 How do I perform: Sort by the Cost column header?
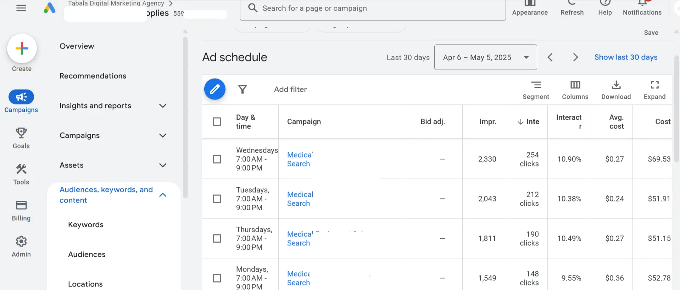pos(663,122)
